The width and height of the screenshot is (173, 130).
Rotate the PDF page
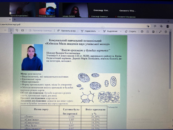click(17, 30)
